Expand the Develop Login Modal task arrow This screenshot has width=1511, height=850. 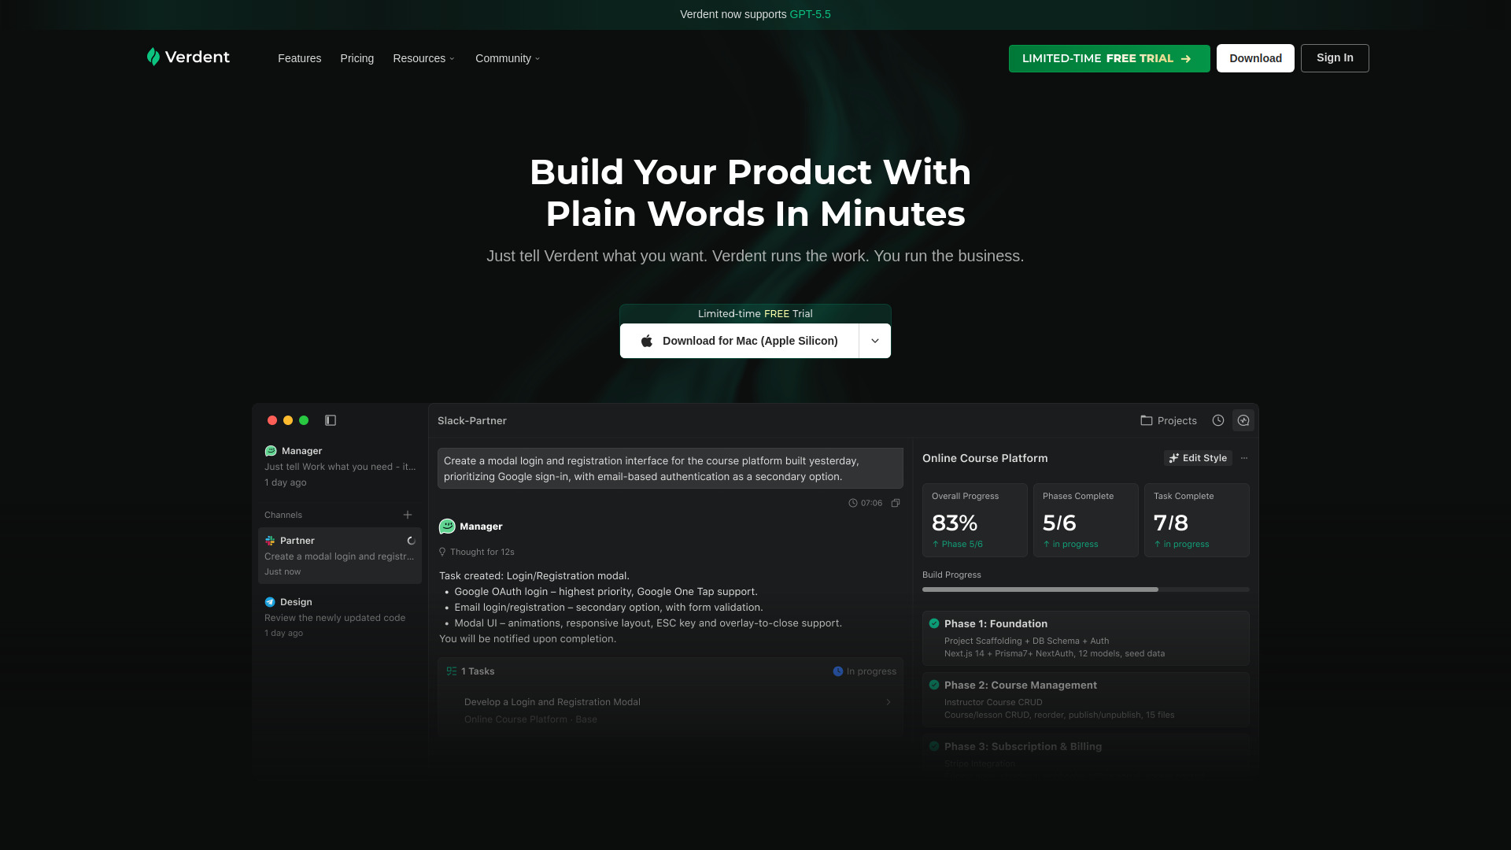(888, 702)
